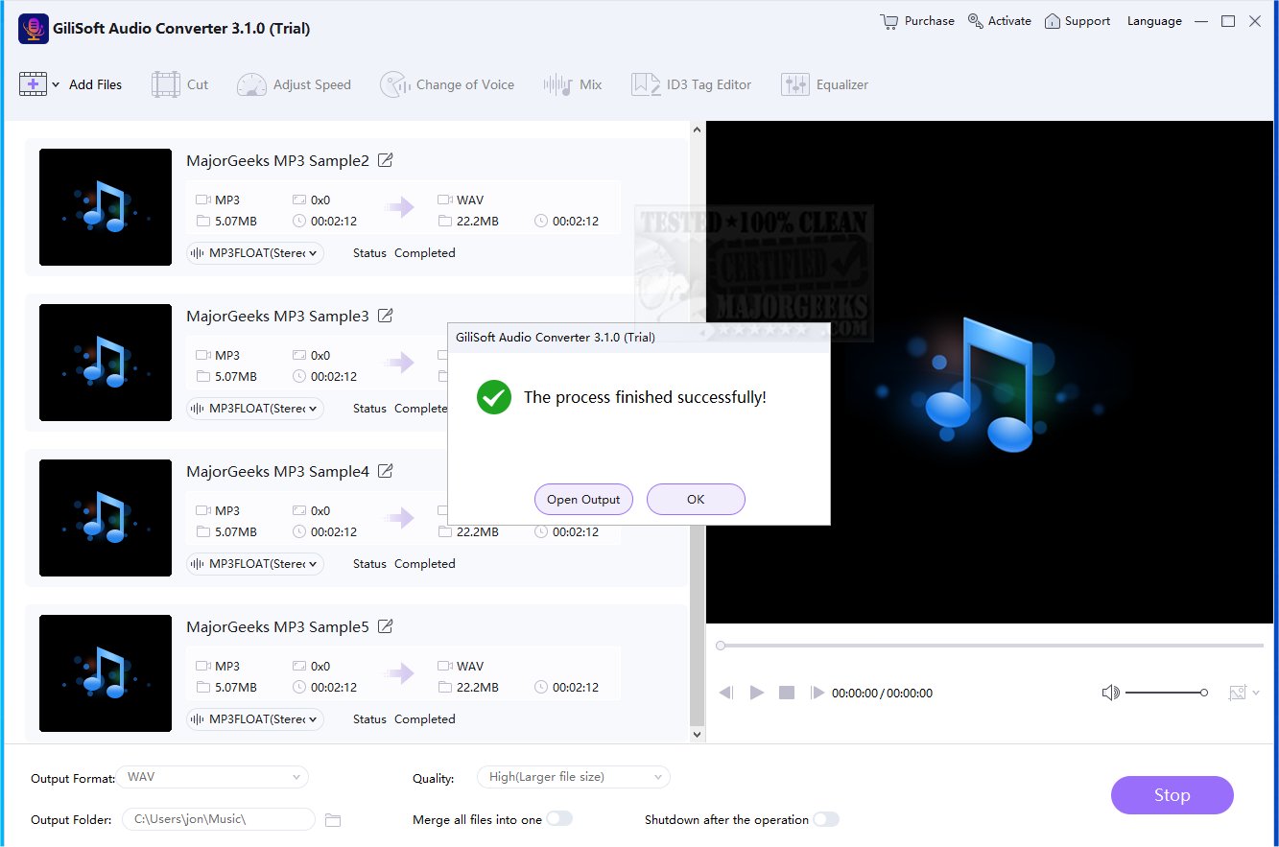Viewport: 1279px width, 847px height.
Task: Click the green success checkmark icon
Action: [x=494, y=397]
